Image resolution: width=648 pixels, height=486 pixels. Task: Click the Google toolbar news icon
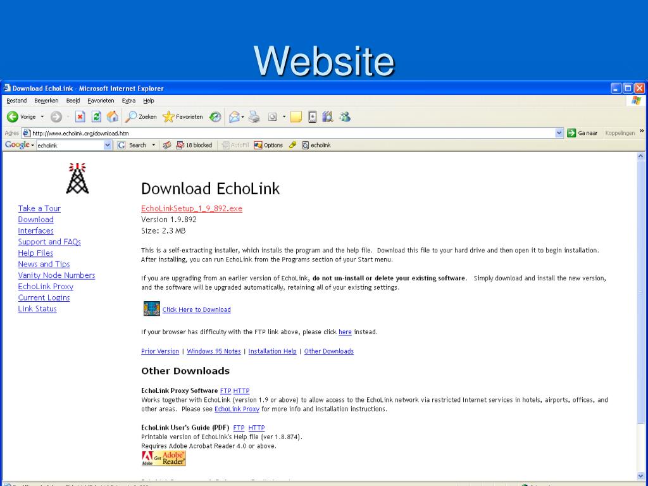pos(167,145)
